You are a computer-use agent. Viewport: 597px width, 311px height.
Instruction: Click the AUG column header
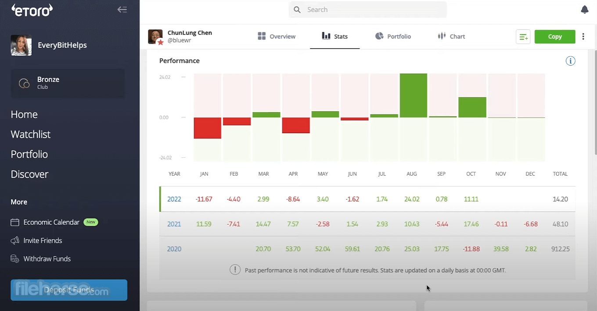pyautogui.click(x=412, y=174)
